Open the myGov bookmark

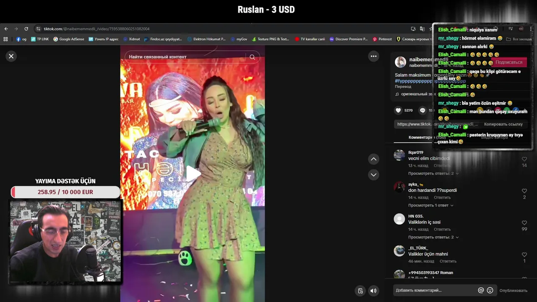coord(239,39)
